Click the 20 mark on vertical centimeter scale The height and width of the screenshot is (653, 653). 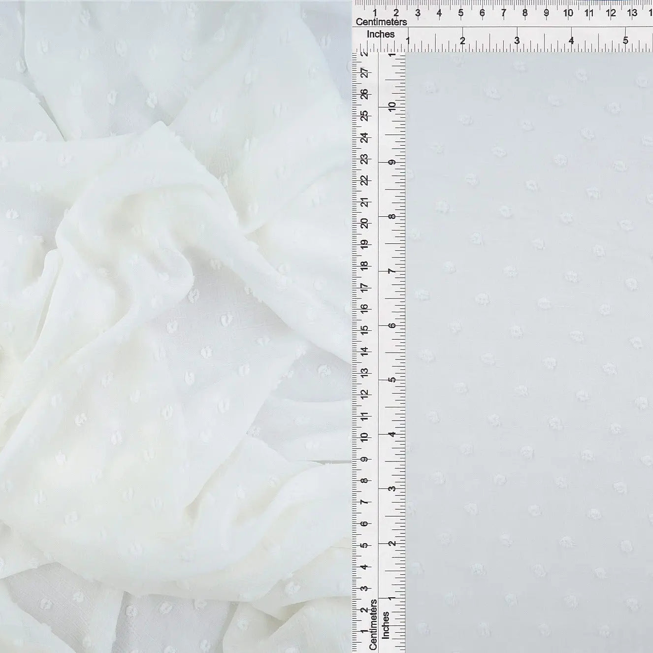tap(365, 223)
